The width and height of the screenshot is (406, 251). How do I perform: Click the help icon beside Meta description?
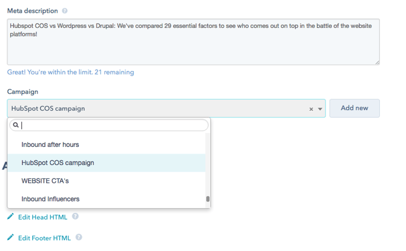(65, 11)
